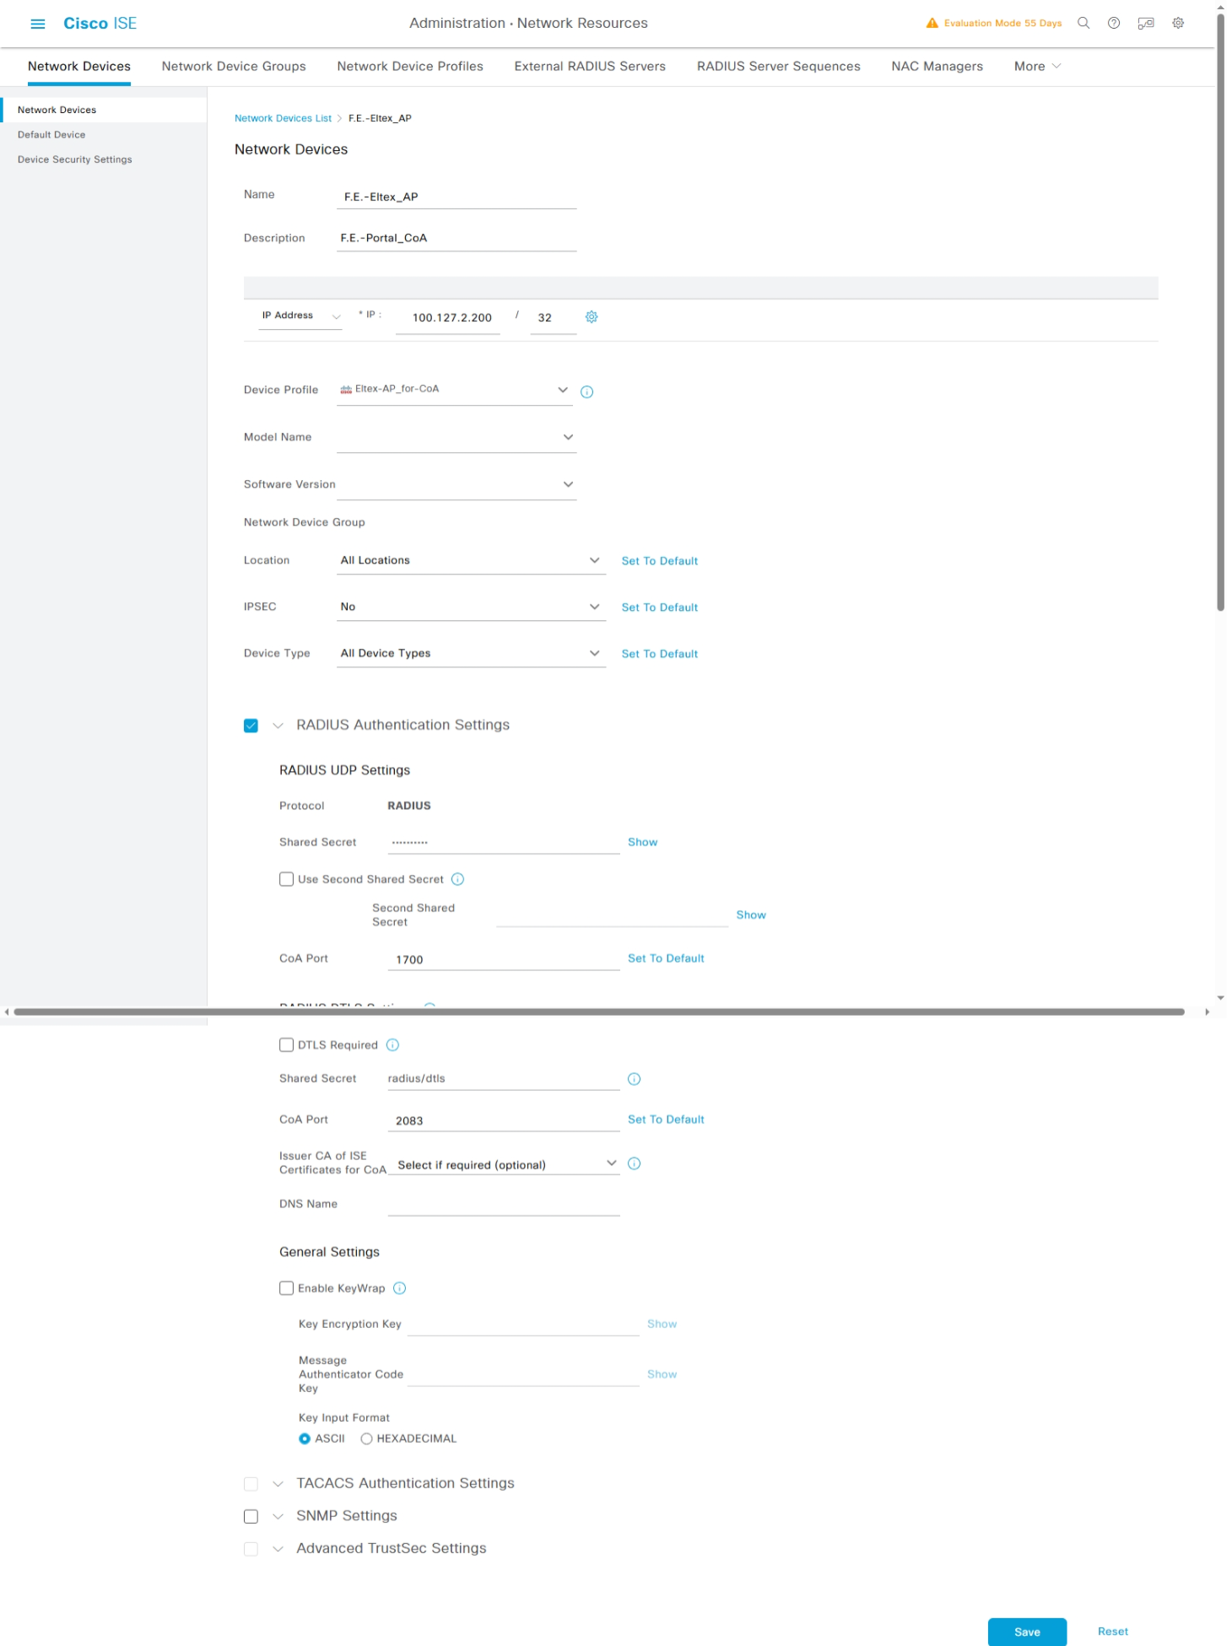
Task: Click the RADIUS CoA Port field showing 1700
Action: [x=503, y=959]
